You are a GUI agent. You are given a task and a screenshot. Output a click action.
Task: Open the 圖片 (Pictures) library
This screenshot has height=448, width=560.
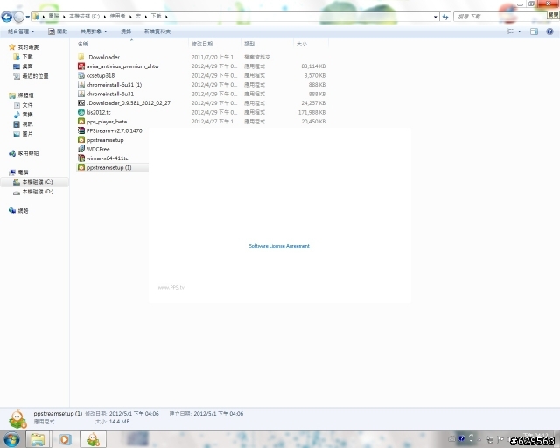point(27,134)
